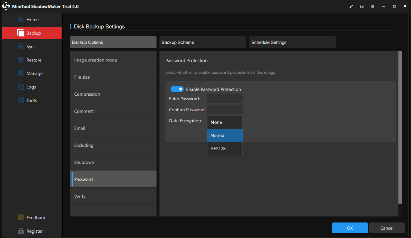Click the Feedback envelope icon
The width and height of the screenshot is (411, 238).
[21, 218]
